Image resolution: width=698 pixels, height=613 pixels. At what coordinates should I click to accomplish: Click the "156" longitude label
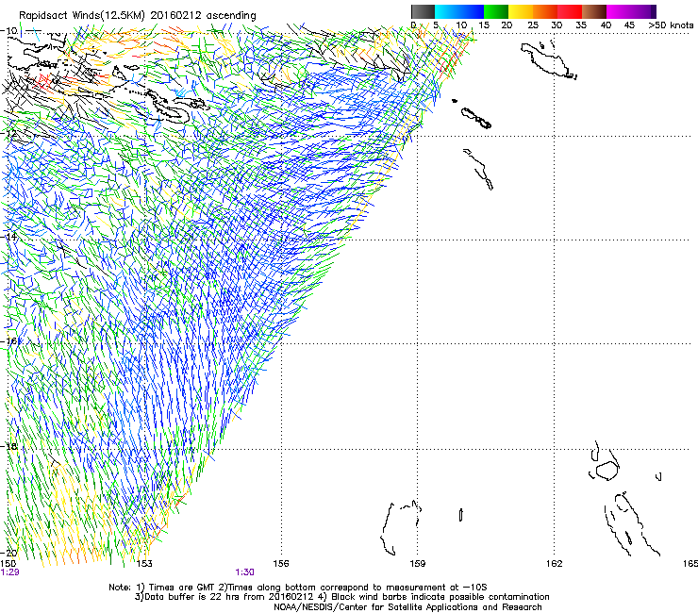[281, 564]
